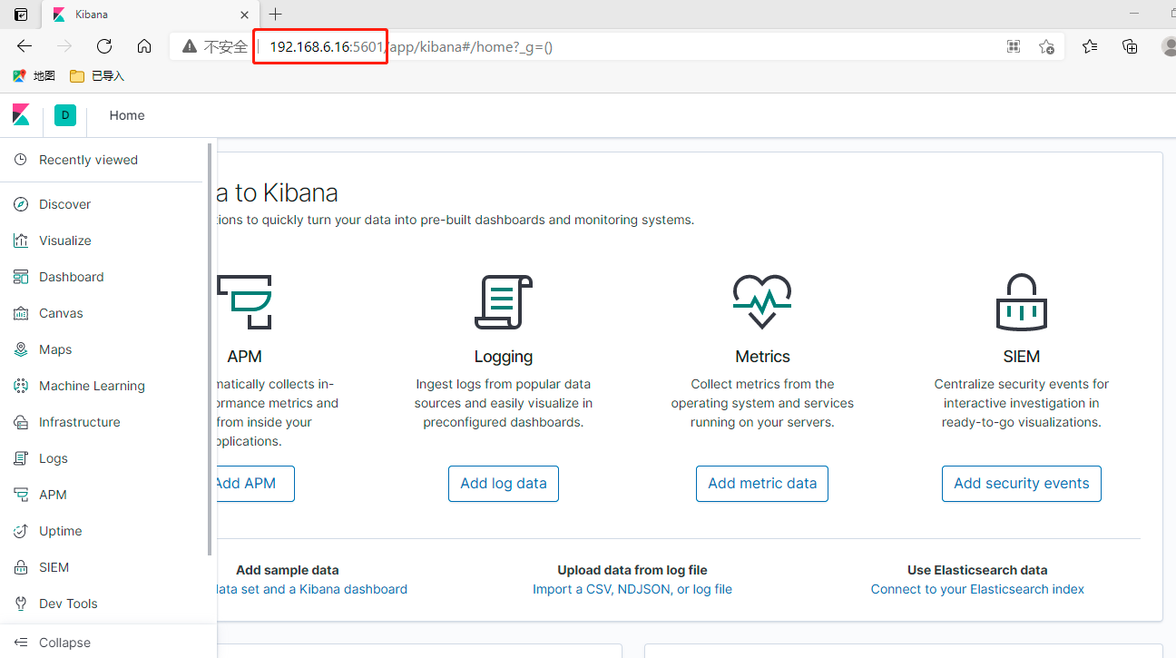The height and width of the screenshot is (658, 1176).
Task: Select the Kibana browser tab
Action: (151, 15)
